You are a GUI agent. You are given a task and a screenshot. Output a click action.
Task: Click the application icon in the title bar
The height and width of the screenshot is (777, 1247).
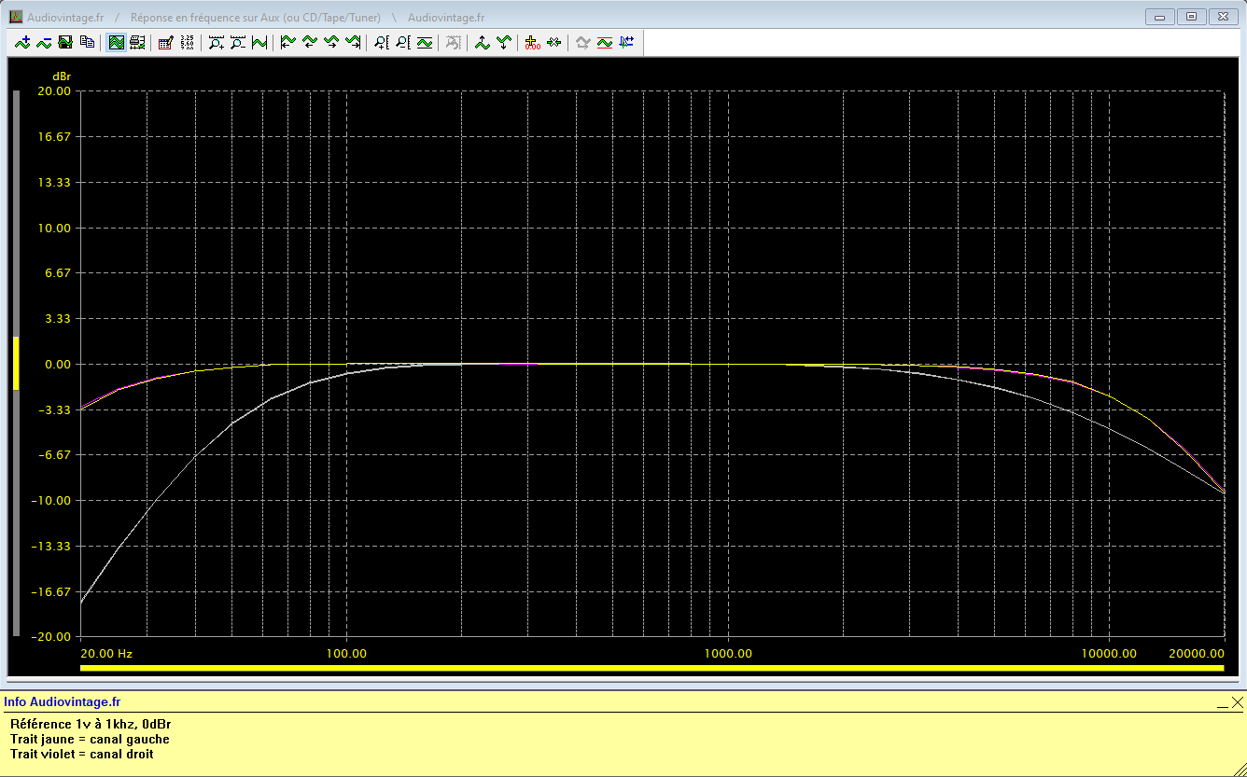16,17
